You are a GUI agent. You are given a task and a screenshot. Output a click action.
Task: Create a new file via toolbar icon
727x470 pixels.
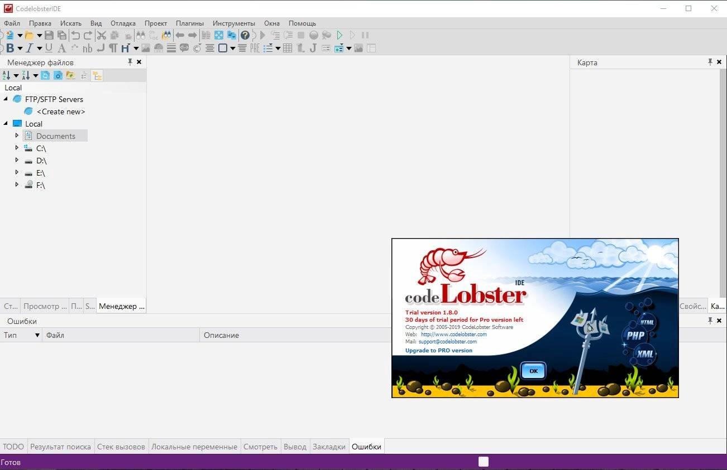pyautogui.click(x=9, y=35)
